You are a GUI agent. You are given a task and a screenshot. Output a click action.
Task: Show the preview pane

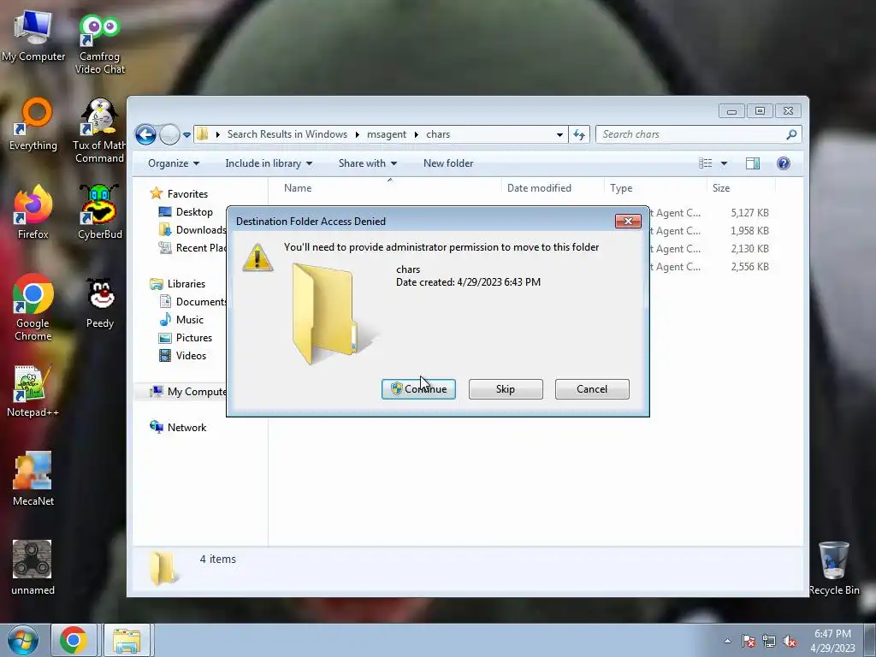[x=753, y=163]
